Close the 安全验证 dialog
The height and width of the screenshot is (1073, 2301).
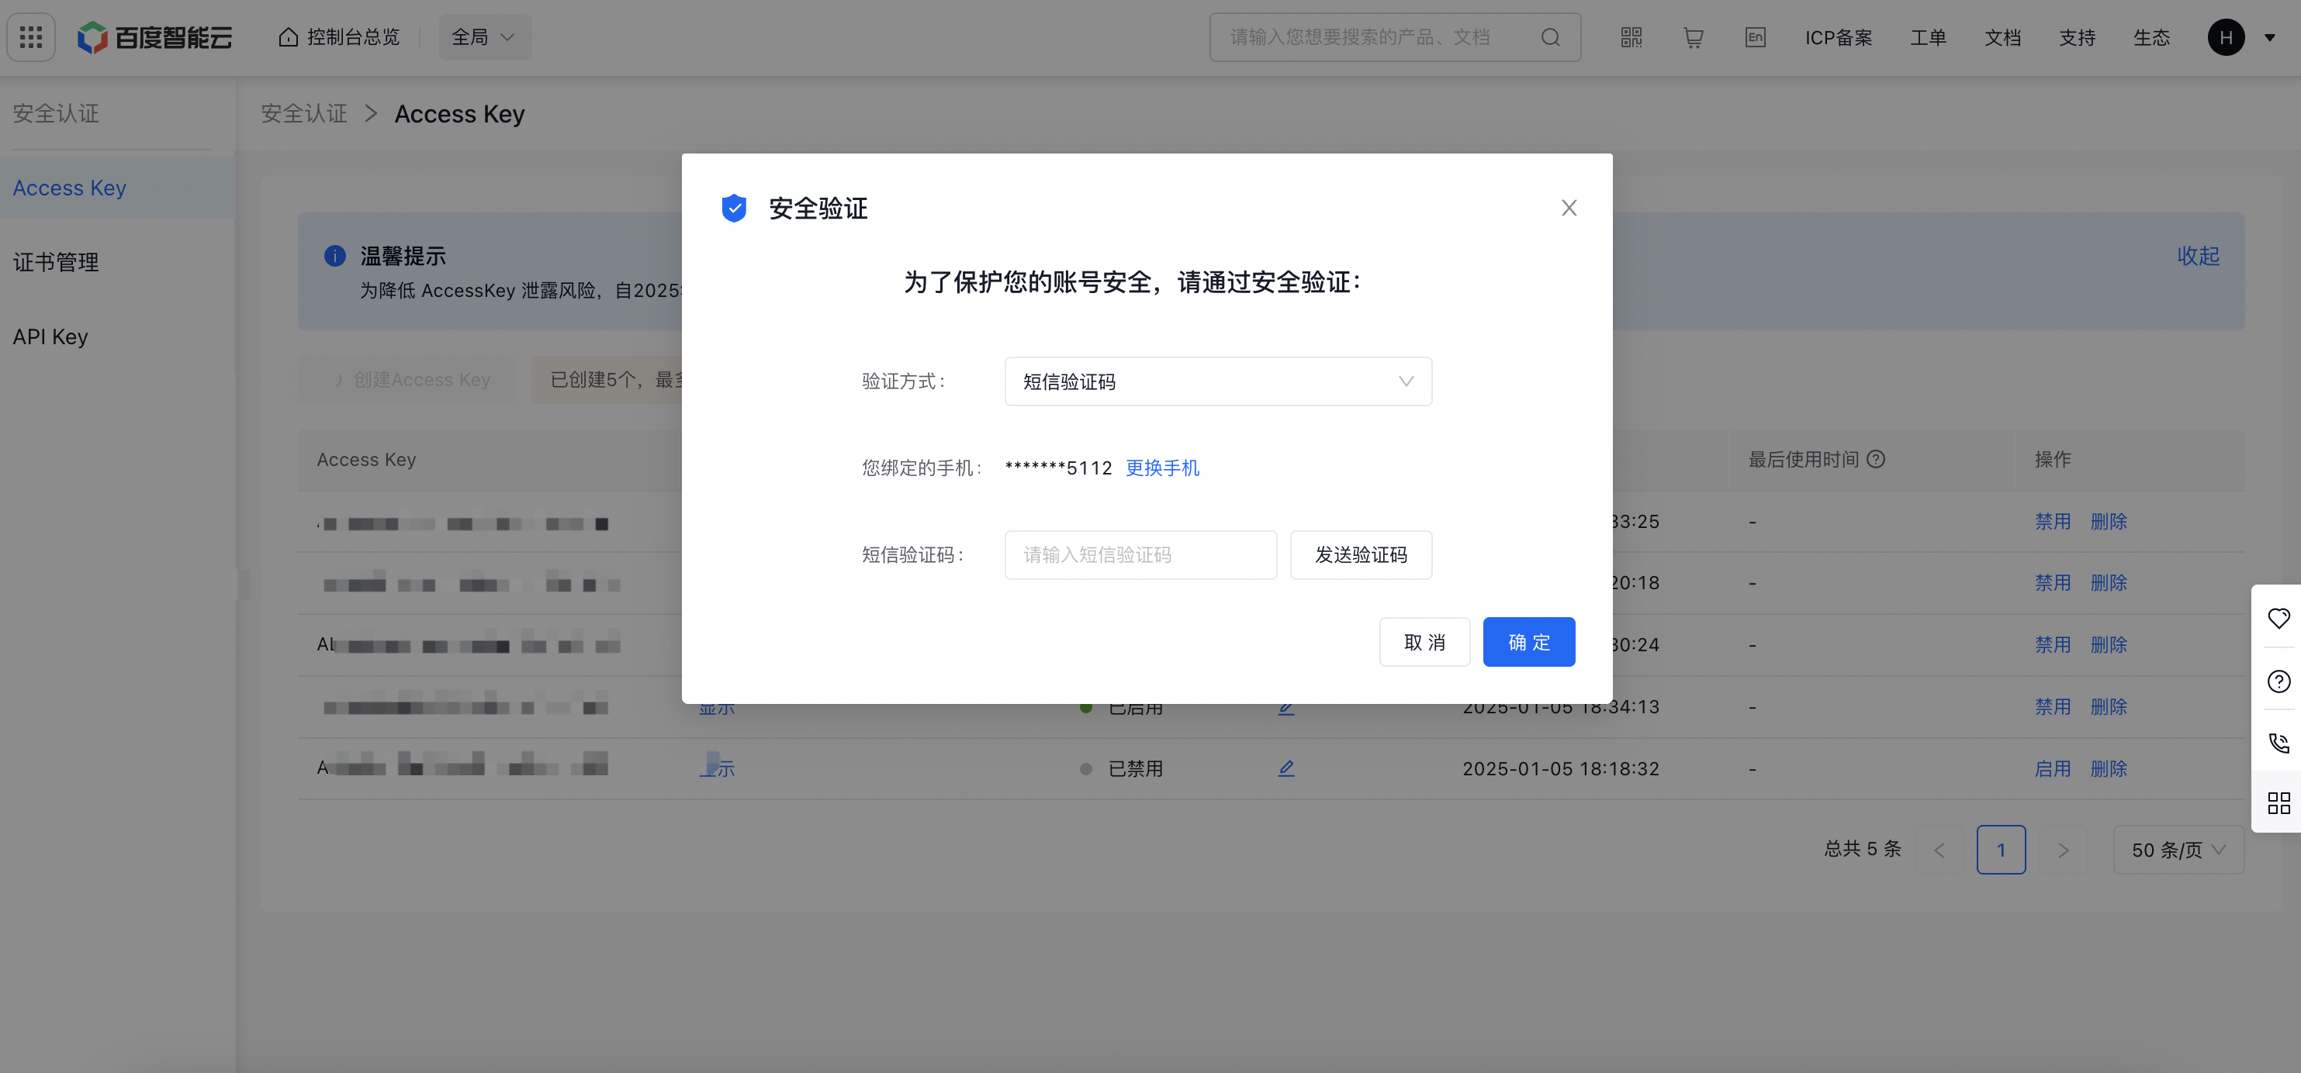pyautogui.click(x=1569, y=208)
